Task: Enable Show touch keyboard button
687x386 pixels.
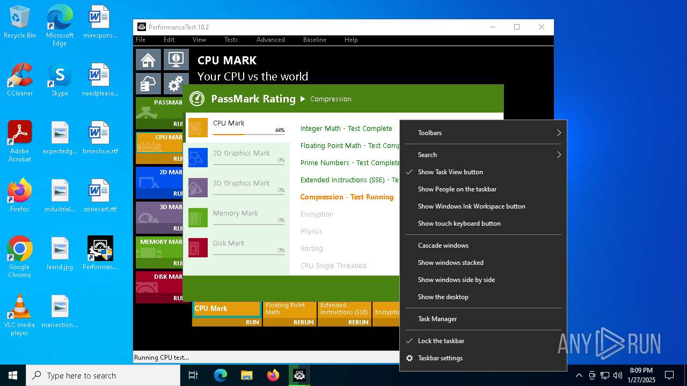Action: 483,224
